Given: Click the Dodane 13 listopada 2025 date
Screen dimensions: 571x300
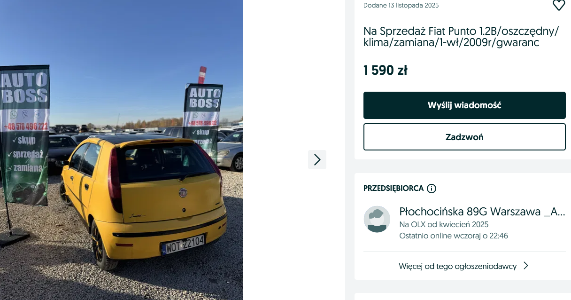Looking at the screenshot, I should pyautogui.click(x=401, y=6).
